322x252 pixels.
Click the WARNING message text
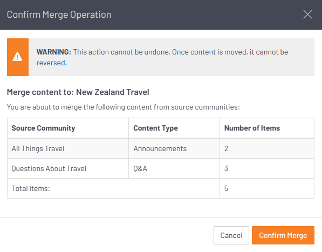point(162,57)
